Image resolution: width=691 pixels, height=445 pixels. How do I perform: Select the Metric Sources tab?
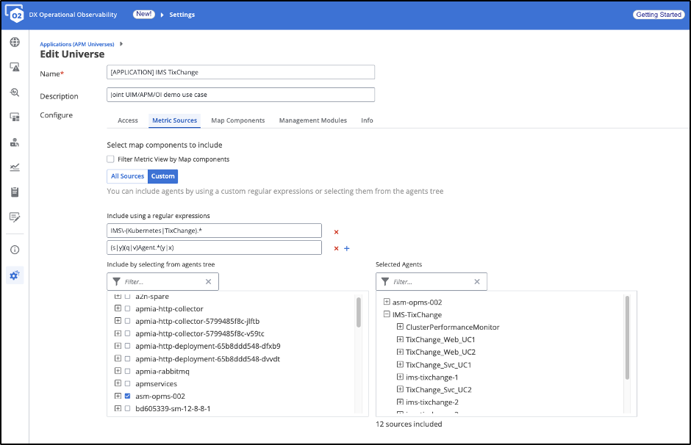coord(174,120)
